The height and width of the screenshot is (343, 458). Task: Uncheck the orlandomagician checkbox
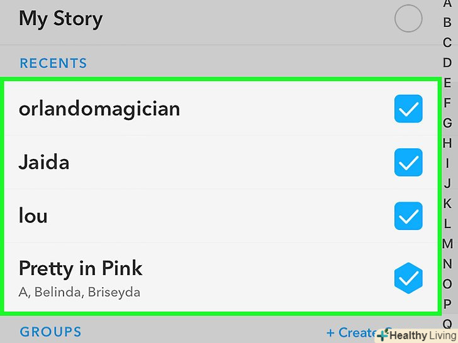pyautogui.click(x=408, y=109)
